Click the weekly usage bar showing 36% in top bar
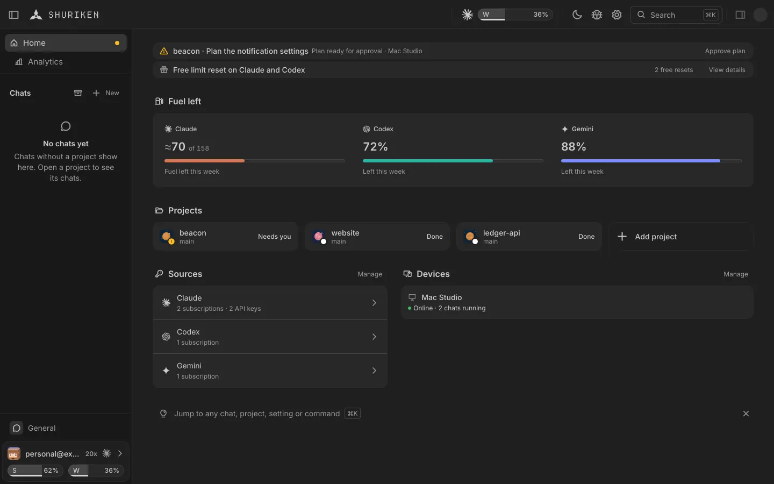 coord(515,15)
